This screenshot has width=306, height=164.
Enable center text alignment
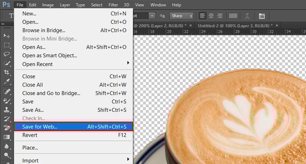(211, 16)
